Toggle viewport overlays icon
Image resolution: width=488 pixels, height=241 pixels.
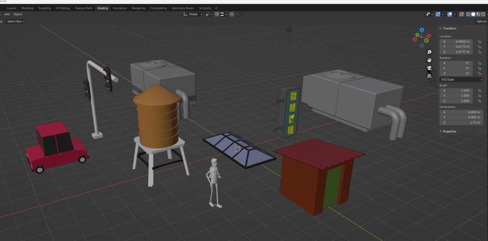coord(450,14)
